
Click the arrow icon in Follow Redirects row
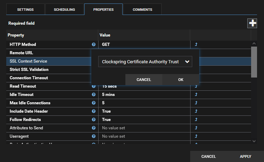point(196,120)
